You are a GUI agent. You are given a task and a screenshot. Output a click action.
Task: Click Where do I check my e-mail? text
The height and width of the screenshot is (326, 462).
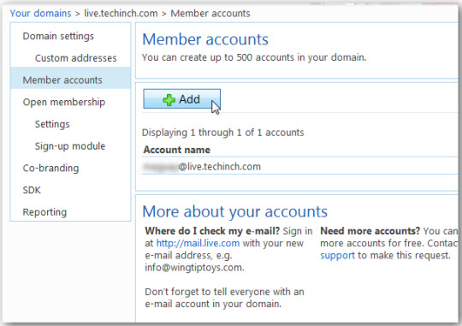(212, 231)
